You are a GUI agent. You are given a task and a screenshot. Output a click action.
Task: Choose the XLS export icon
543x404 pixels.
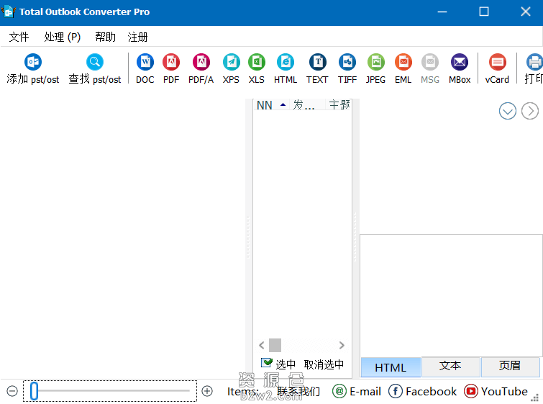coord(257,63)
